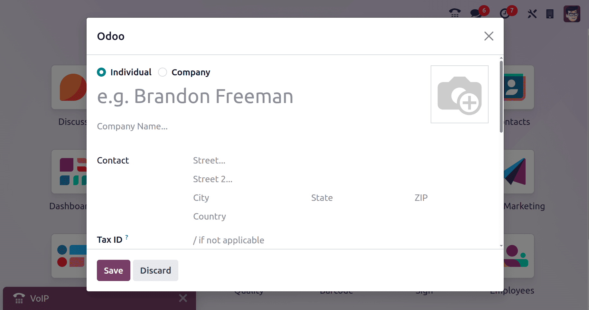Save the new contact
Viewport: 589px width, 310px height.
tap(113, 270)
